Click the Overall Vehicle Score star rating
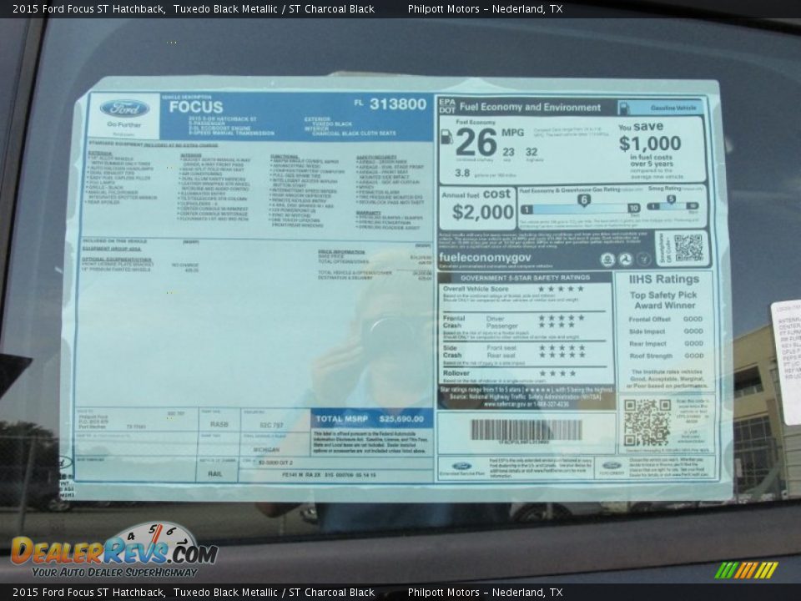This screenshot has width=801, height=601. coord(562,289)
